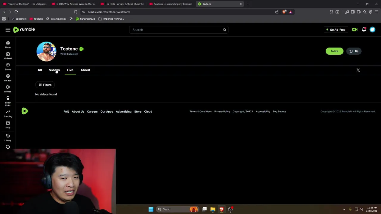Viewport: 381px width, 214px height.
Task: Open the Bug Bounty link
Action: [279, 111]
